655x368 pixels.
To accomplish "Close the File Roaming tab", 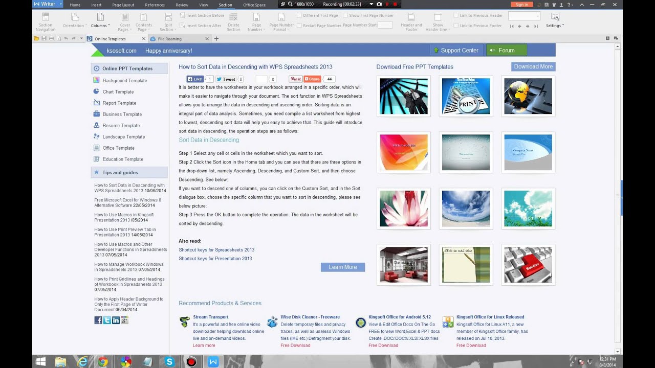I will pos(207,39).
